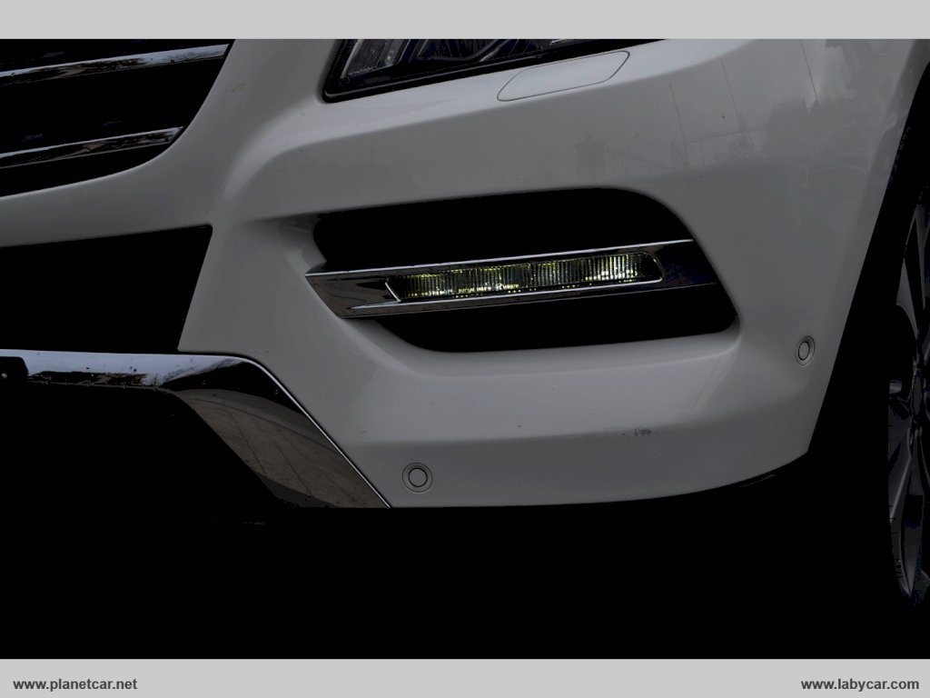Open the www.planetcar.net link
The width and height of the screenshot is (930, 698).
click(75, 683)
